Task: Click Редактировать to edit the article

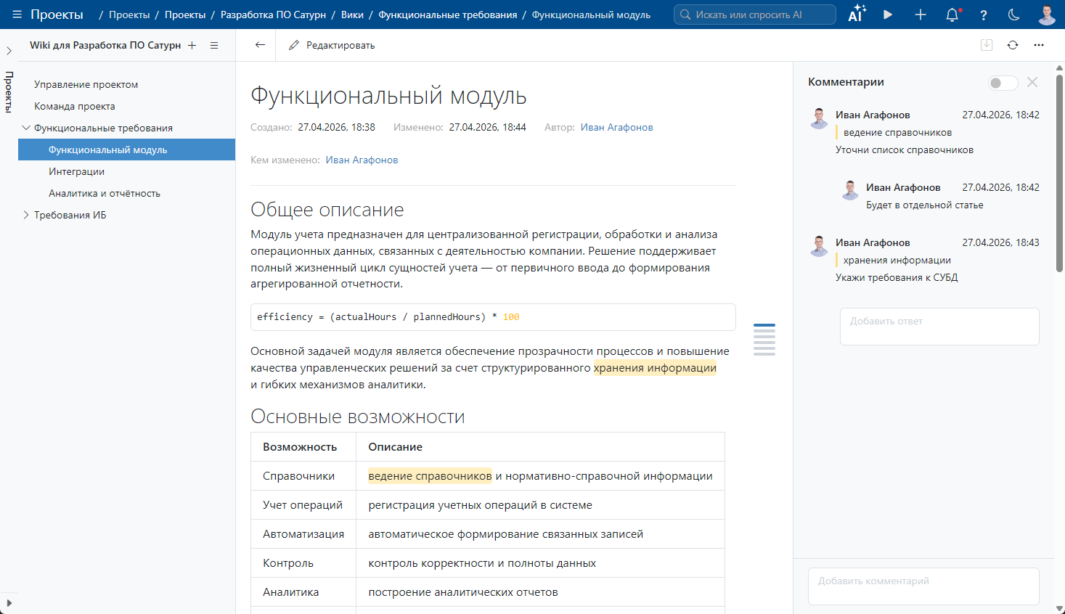Action: (332, 44)
